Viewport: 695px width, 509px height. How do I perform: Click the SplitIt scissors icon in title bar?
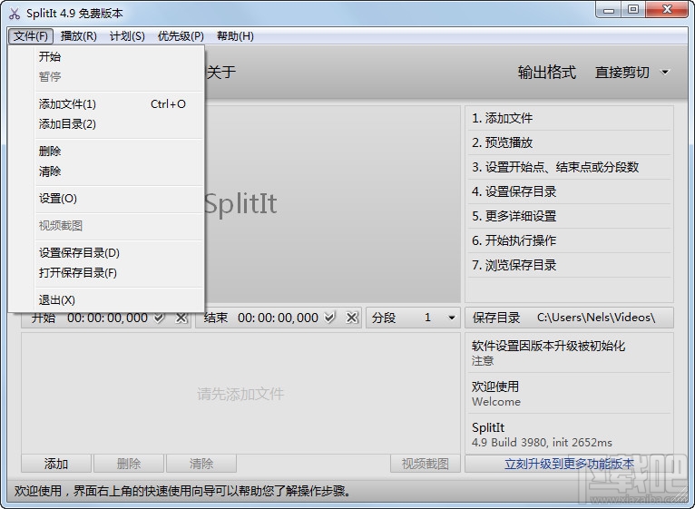15,14
